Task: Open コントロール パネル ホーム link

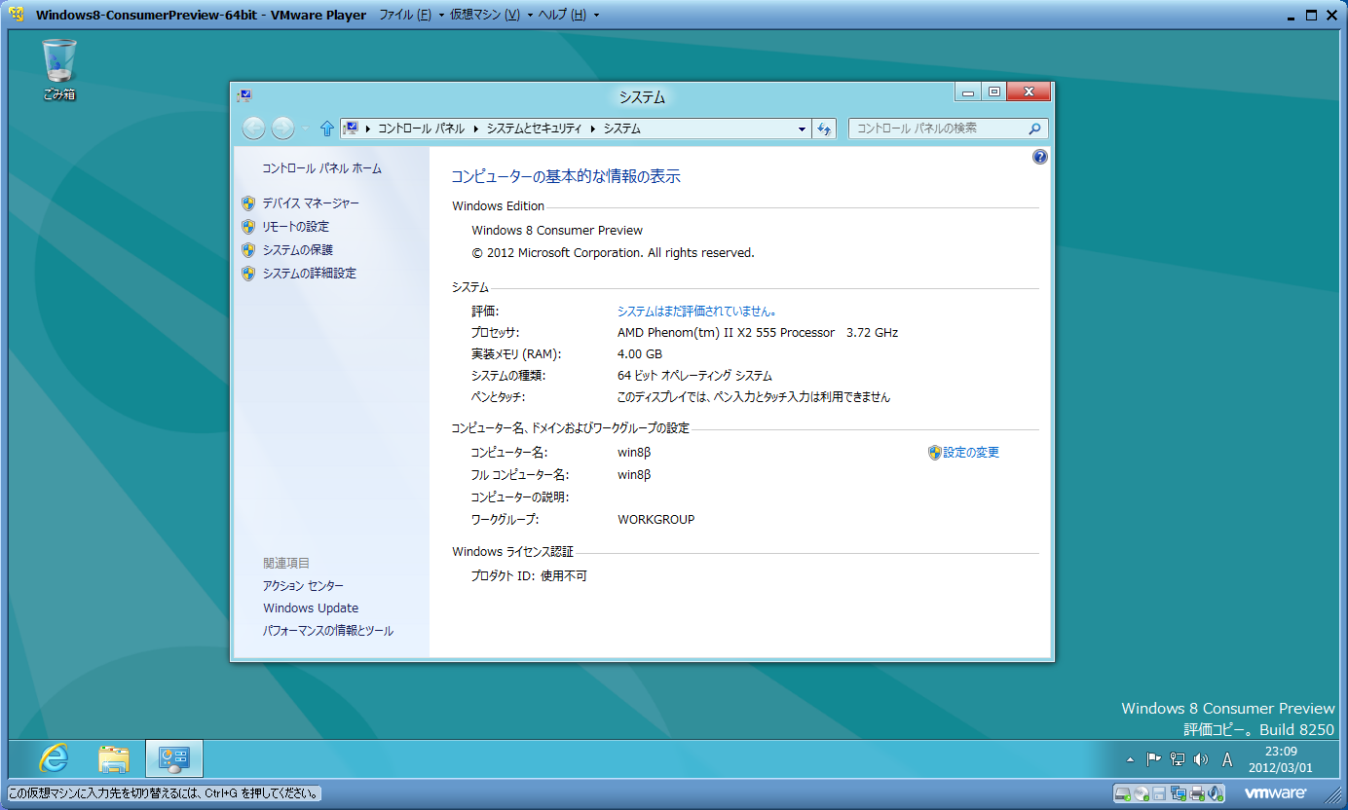Action: click(321, 168)
